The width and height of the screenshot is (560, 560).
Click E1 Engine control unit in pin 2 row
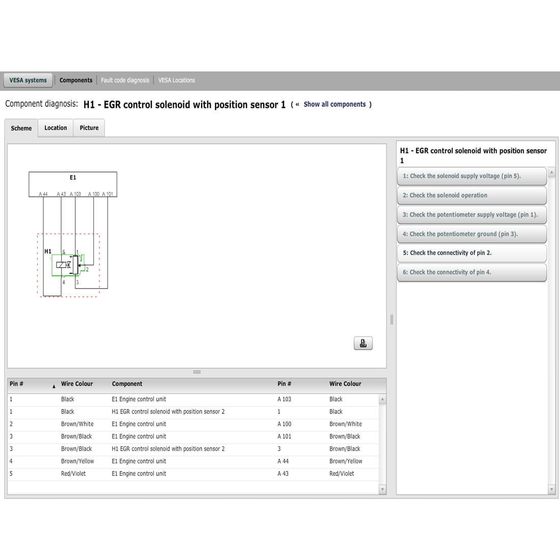(x=139, y=424)
